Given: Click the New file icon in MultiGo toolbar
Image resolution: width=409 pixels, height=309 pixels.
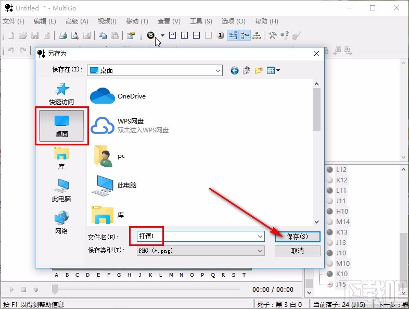Looking at the screenshot, I should click(10, 35).
